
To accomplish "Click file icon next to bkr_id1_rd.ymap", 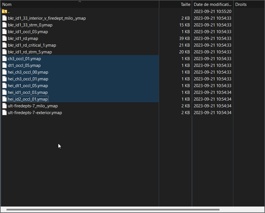I will (4, 38).
